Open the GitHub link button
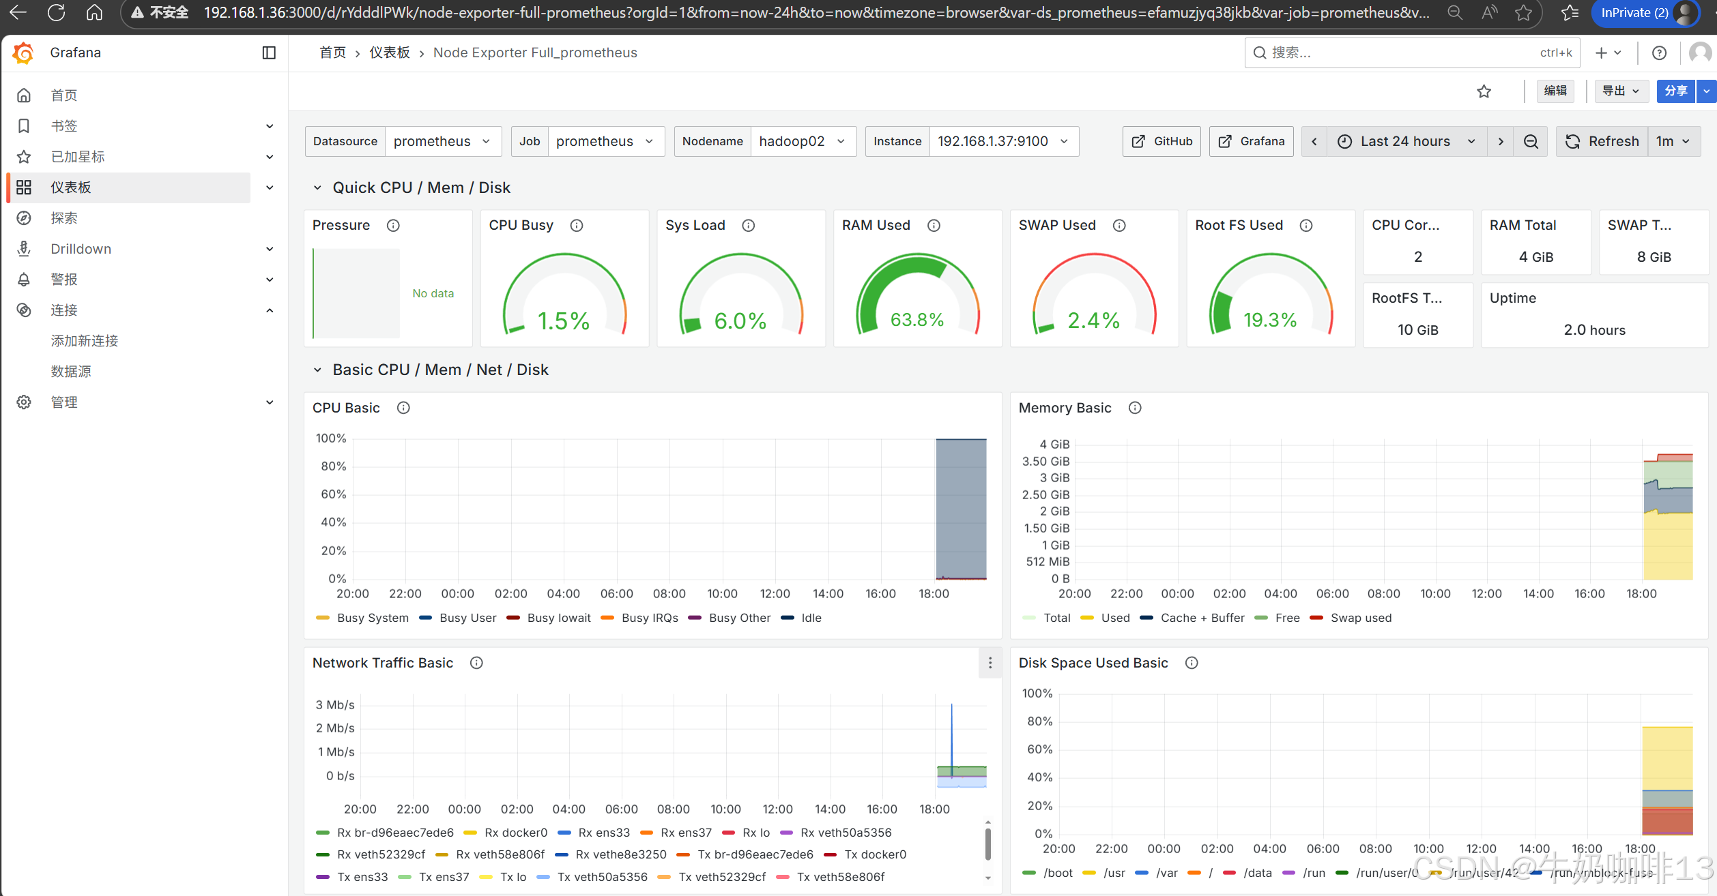 pos(1161,141)
